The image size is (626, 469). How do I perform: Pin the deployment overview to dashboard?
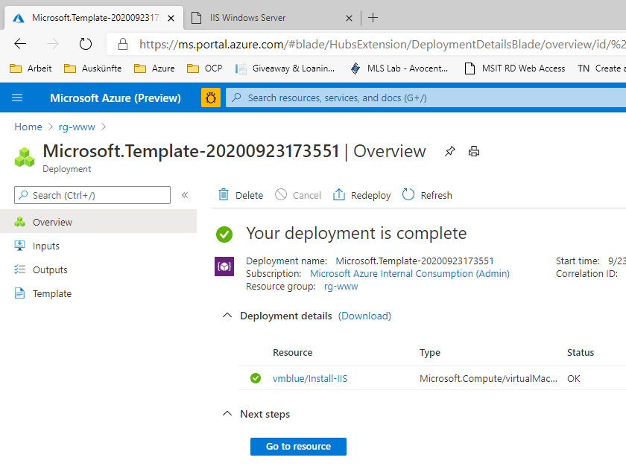pyautogui.click(x=450, y=150)
